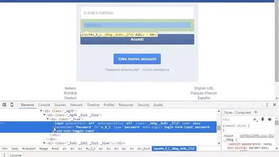The width and height of the screenshot is (279, 157).
Task: Open niffDc1IfPS.css source link
Action: tap(257, 136)
